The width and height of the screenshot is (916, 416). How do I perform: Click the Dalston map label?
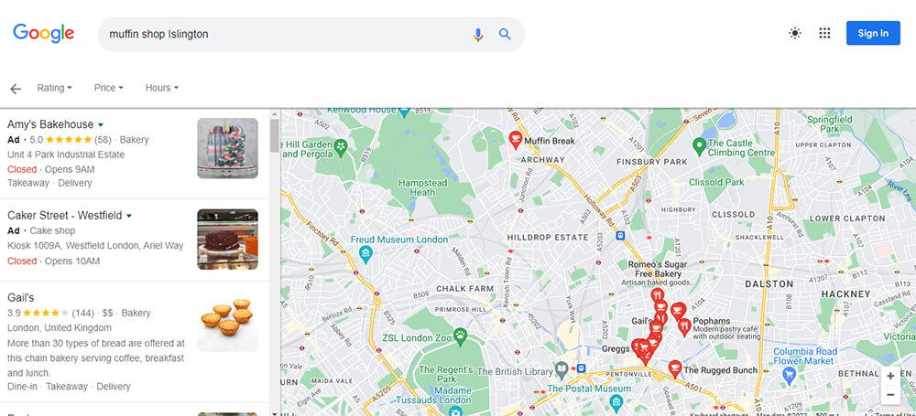tap(769, 283)
